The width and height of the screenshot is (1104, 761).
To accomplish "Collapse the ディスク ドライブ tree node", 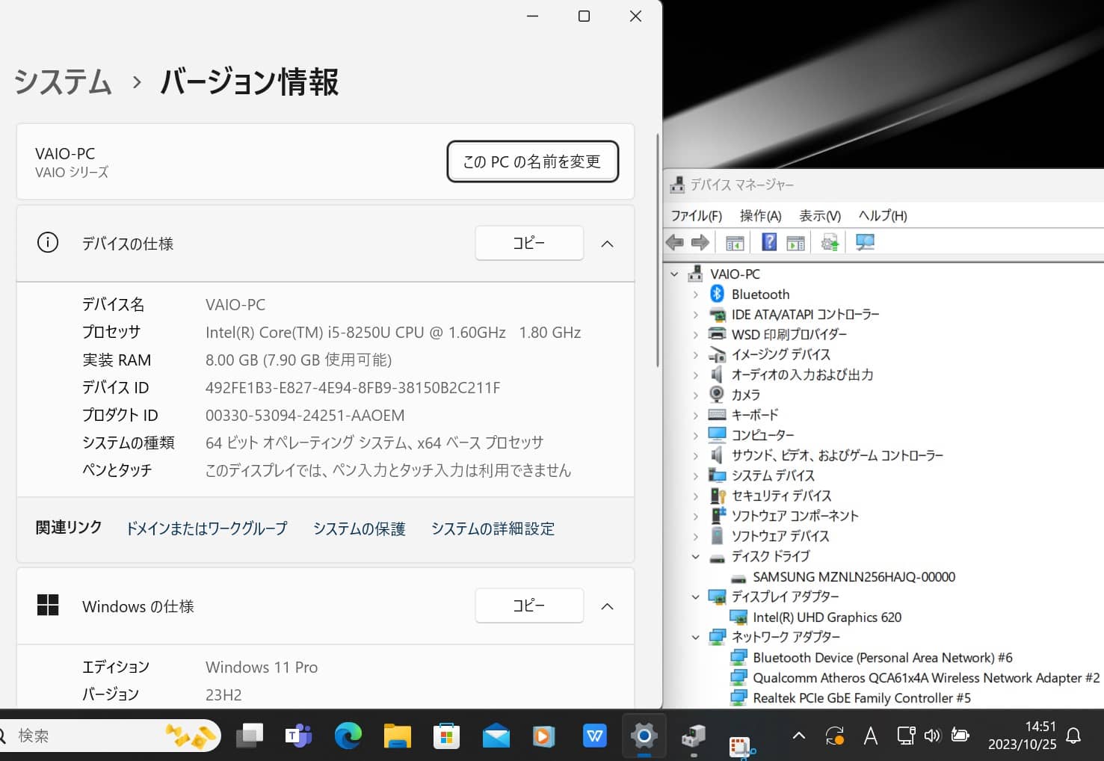I will (x=695, y=557).
